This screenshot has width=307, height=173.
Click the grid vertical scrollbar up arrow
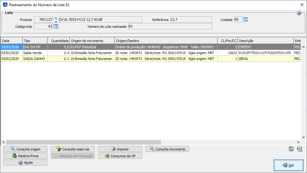tap(303, 47)
